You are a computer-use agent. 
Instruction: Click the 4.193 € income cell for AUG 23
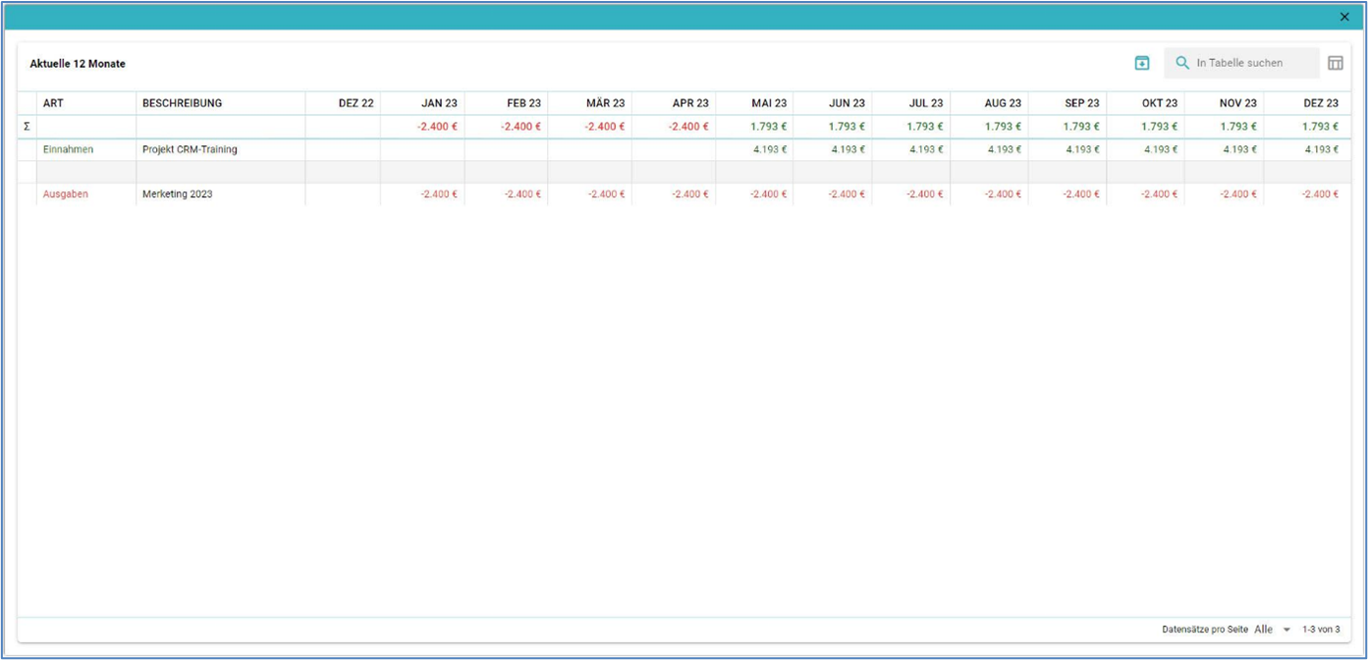[1005, 149]
